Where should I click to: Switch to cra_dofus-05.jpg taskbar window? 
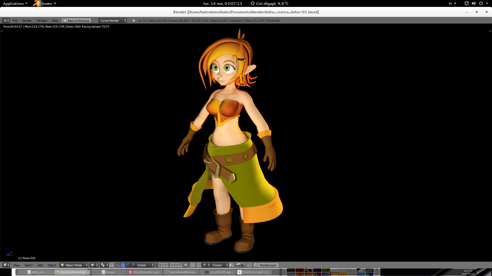point(218,272)
